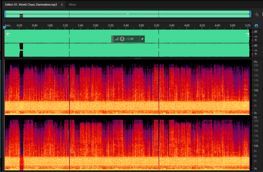Click the amplitude gain knob in the HUD
The height and width of the screenshot is (172, 263).
(x=122, y=39)
